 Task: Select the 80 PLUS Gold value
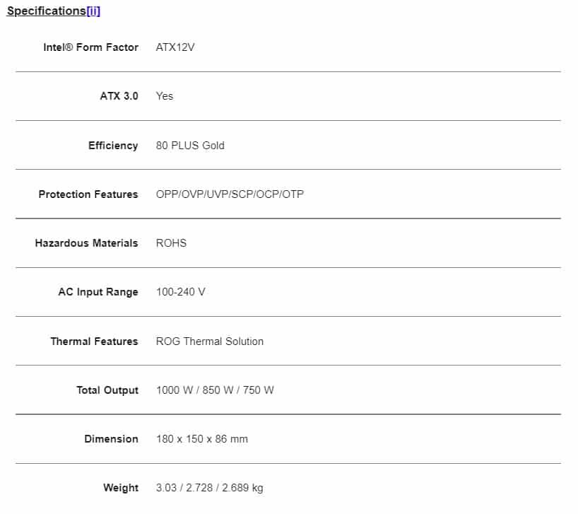click(190, 146)
